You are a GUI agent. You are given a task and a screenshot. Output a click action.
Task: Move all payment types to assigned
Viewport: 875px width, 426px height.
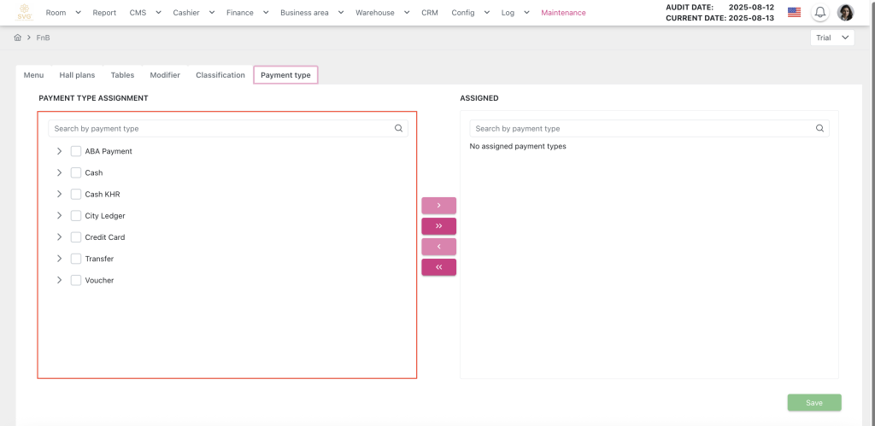point(438,226)
